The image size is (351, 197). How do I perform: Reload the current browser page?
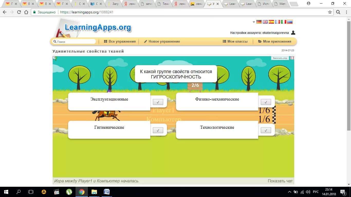pos(19,12)
